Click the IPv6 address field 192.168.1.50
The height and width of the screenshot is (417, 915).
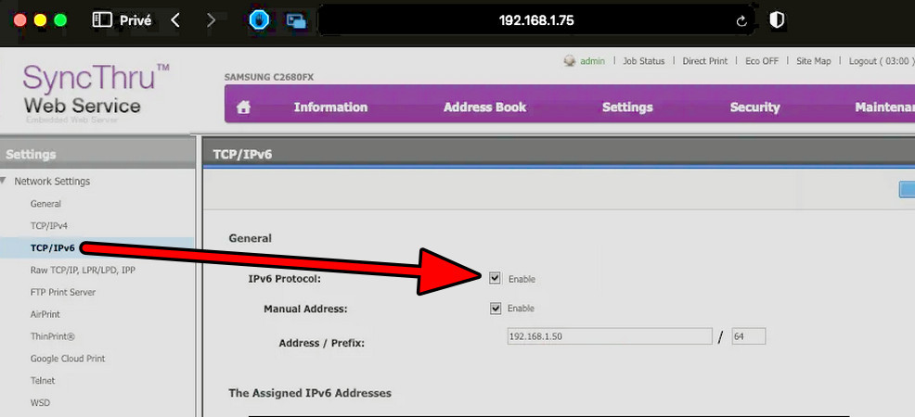point(610,336)
